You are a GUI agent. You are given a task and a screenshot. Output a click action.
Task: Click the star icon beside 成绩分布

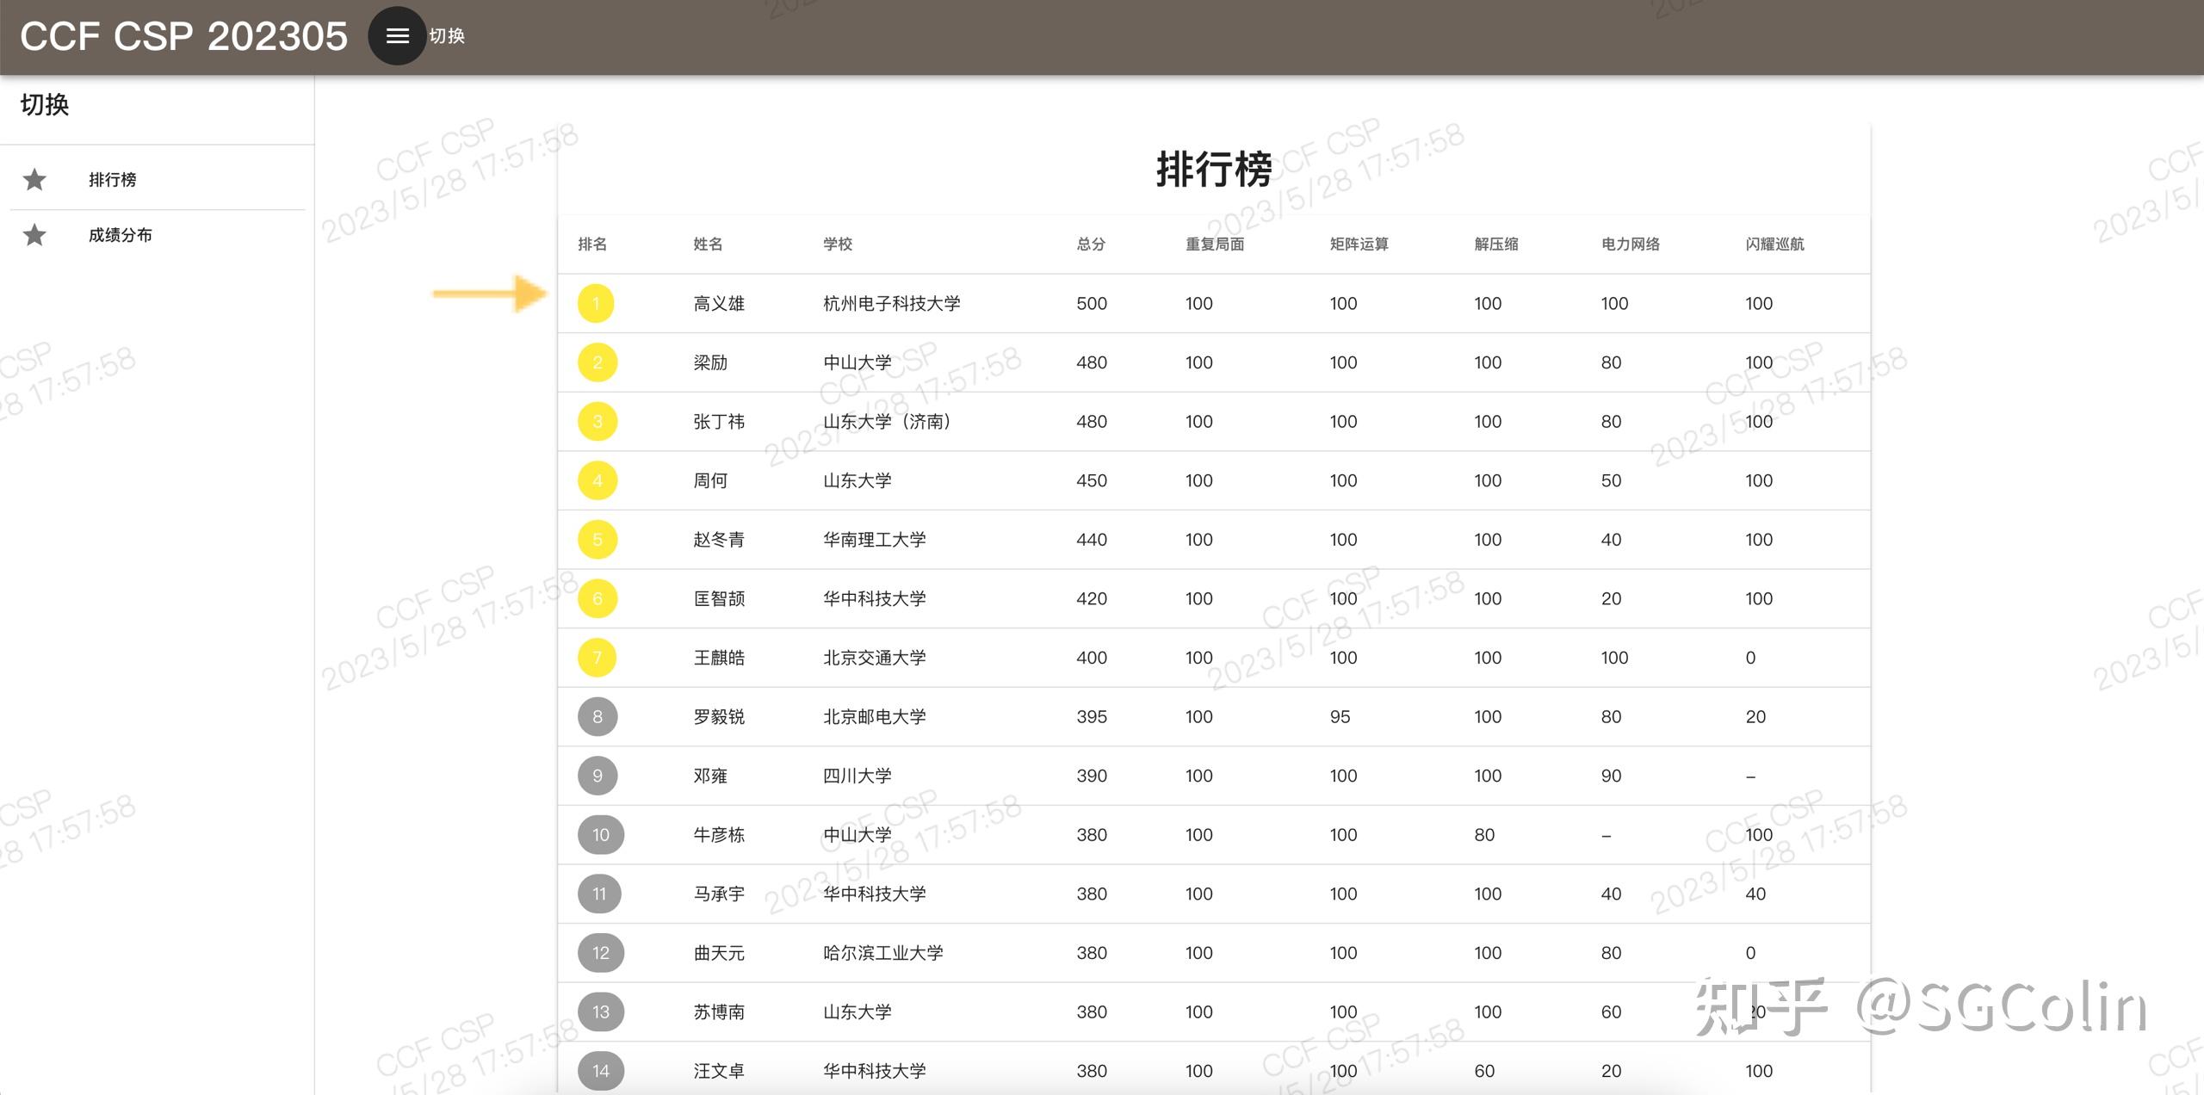35,234
